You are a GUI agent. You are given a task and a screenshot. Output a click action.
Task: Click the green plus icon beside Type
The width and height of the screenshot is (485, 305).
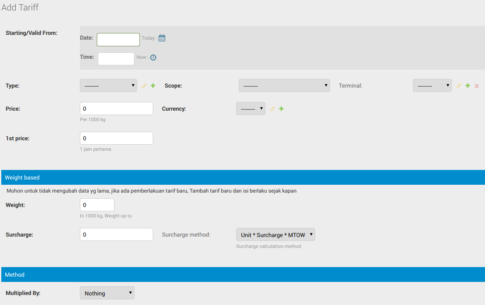[x=153, y=86]
